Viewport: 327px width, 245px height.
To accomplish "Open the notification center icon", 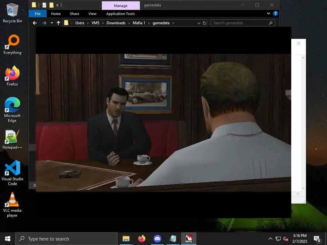I will [317, 239].
